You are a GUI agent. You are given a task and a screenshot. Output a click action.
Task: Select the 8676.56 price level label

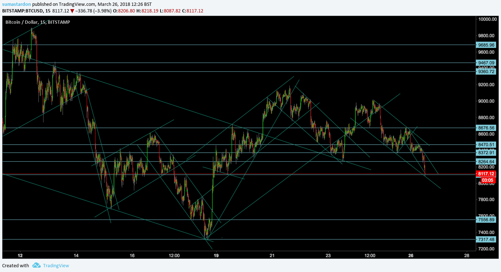pyautogui.click(x=486, y=128)
